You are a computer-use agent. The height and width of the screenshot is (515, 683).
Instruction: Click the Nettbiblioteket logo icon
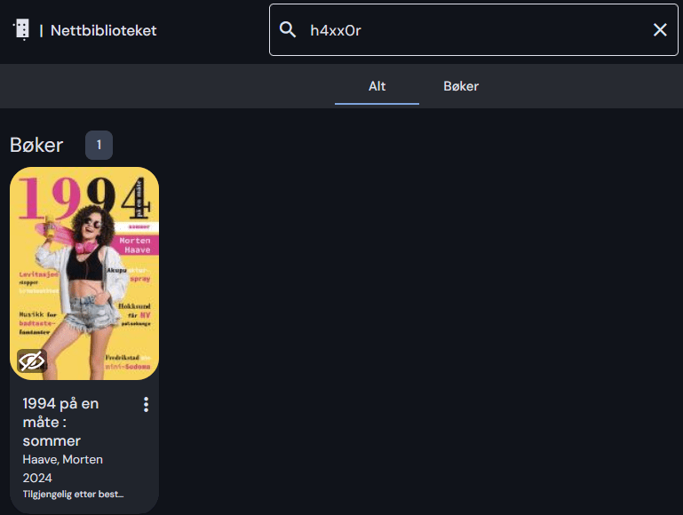pyautogui.click(x=21, y=29)
